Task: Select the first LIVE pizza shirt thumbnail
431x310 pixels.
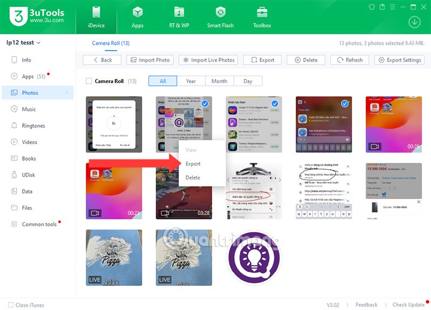Action: (114, 258)
